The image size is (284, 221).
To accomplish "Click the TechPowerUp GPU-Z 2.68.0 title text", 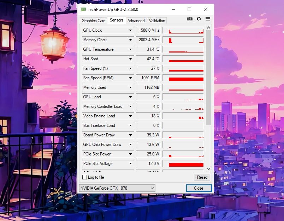I will click(x=113, y=10).
